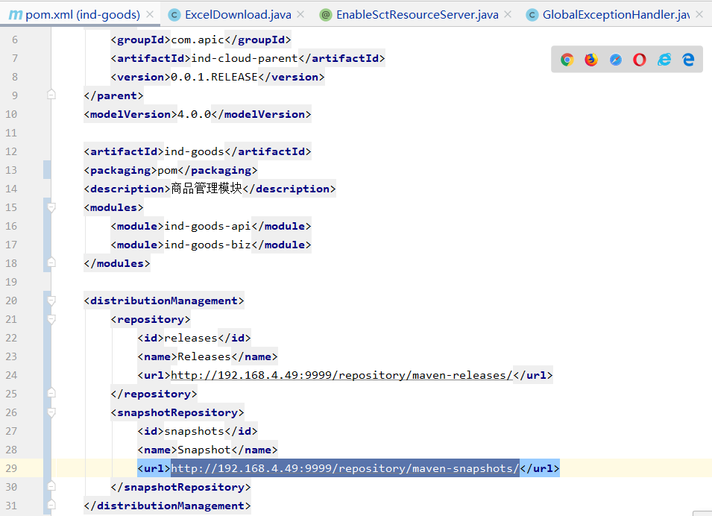Click fold end marker at line 31
712x516 pixels.
[x=51, y=505]
